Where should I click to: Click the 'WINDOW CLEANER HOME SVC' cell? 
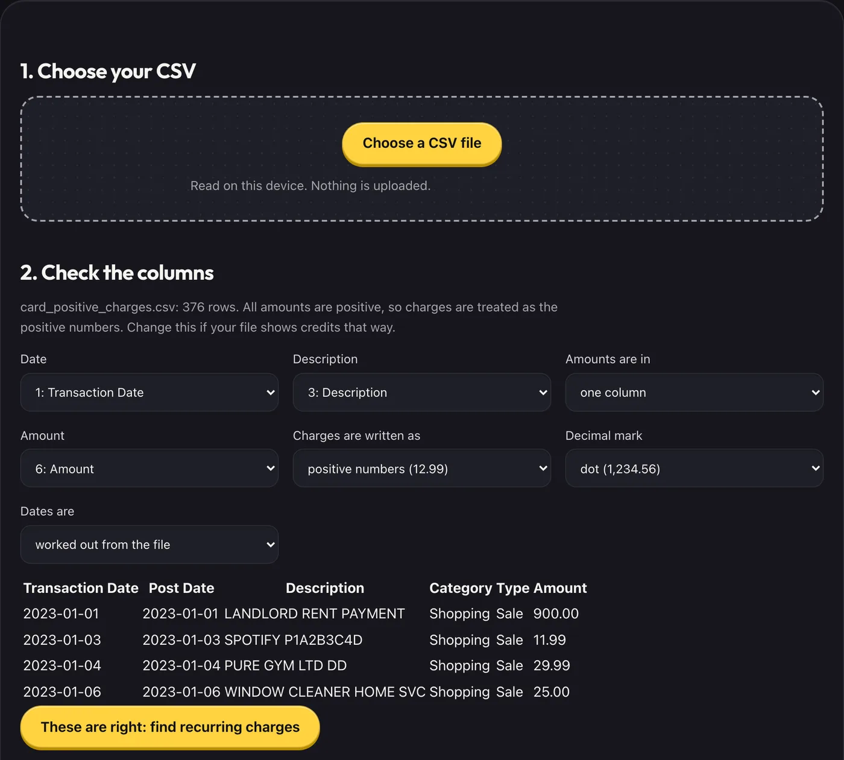point(325,692)
